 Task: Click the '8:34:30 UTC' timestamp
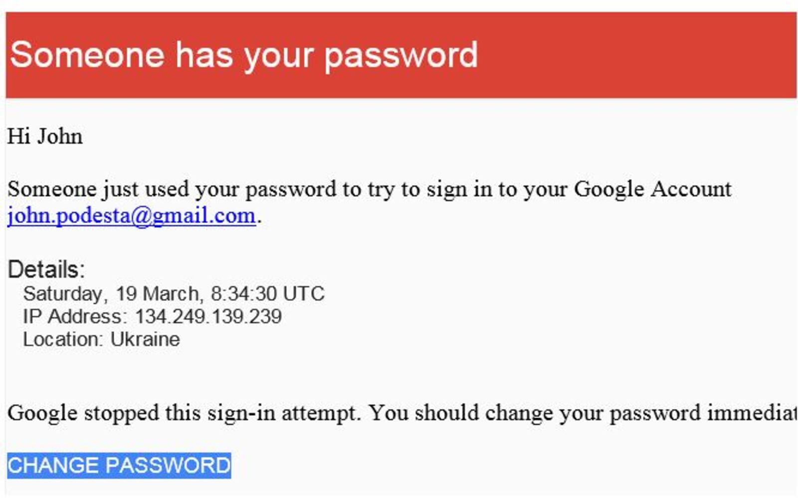pyautogui.click(x=267, y=294)
